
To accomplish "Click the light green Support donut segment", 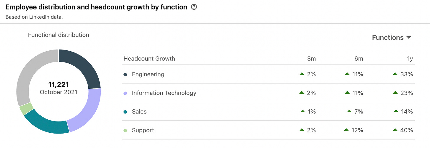I will [x=26, y=108].
